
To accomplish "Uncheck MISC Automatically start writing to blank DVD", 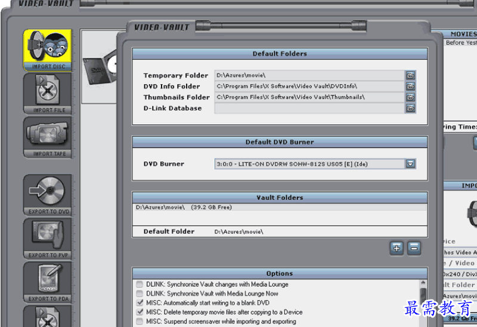I will (140, 303).
